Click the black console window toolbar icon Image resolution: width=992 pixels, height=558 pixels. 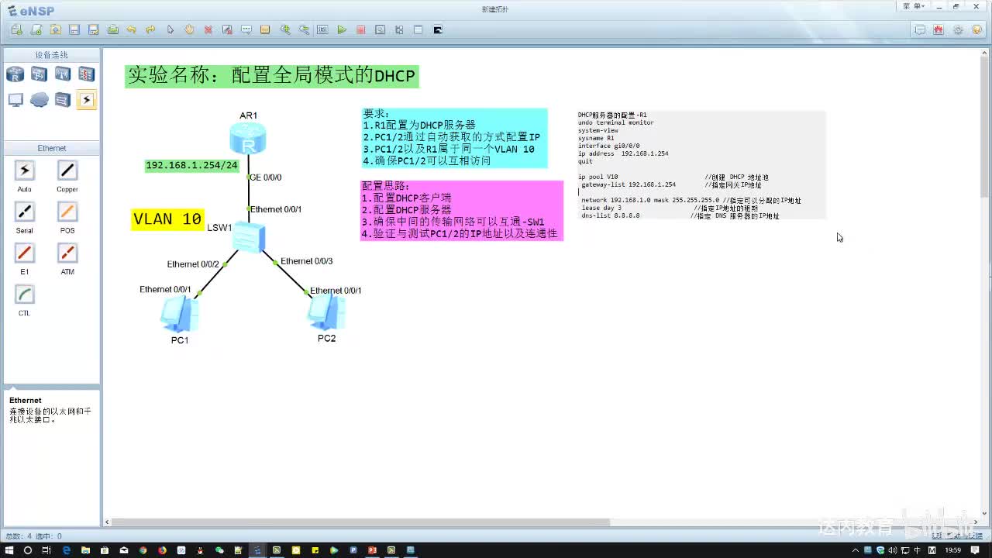438,29
